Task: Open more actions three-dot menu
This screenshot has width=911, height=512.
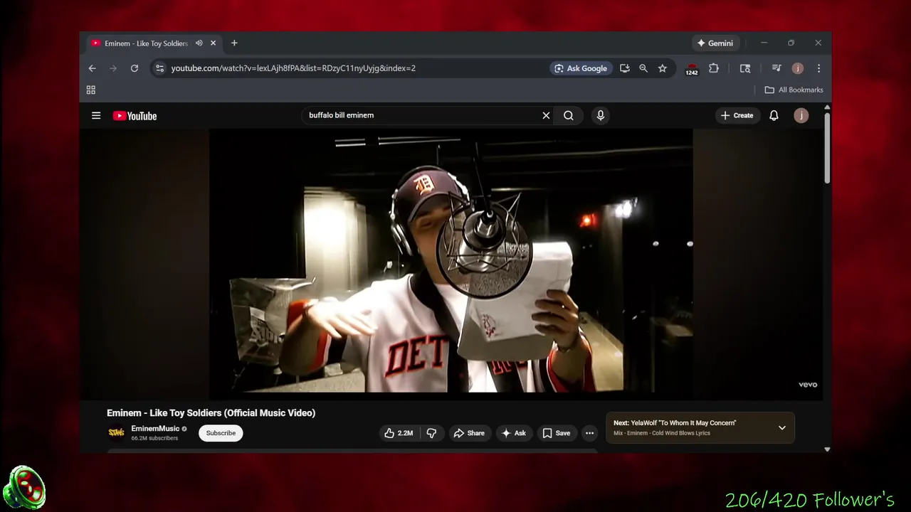Action: coord(589,433)
